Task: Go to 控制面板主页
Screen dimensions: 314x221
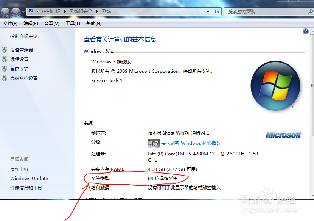Action: click(x=24, y=36)
